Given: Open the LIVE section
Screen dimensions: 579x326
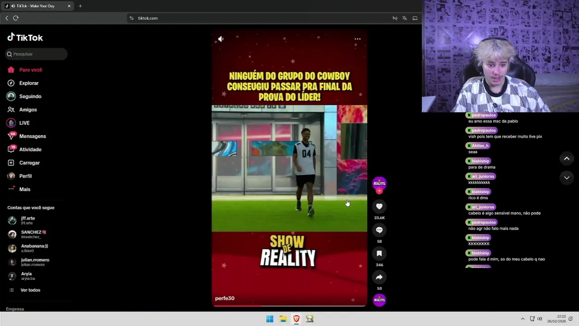Looking at the screenshot, I should point(24,123).
